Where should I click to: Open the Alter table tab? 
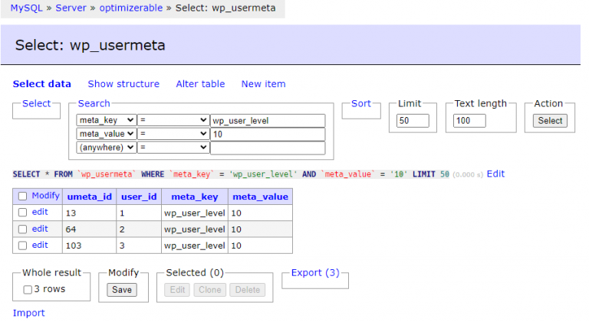tap(200, 84)
